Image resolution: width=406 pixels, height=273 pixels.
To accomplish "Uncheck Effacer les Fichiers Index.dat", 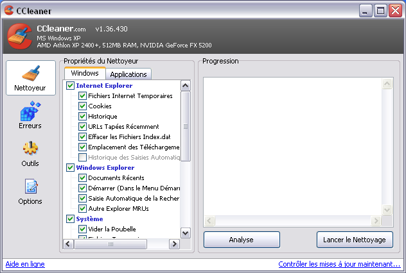I will click(82, 137).
